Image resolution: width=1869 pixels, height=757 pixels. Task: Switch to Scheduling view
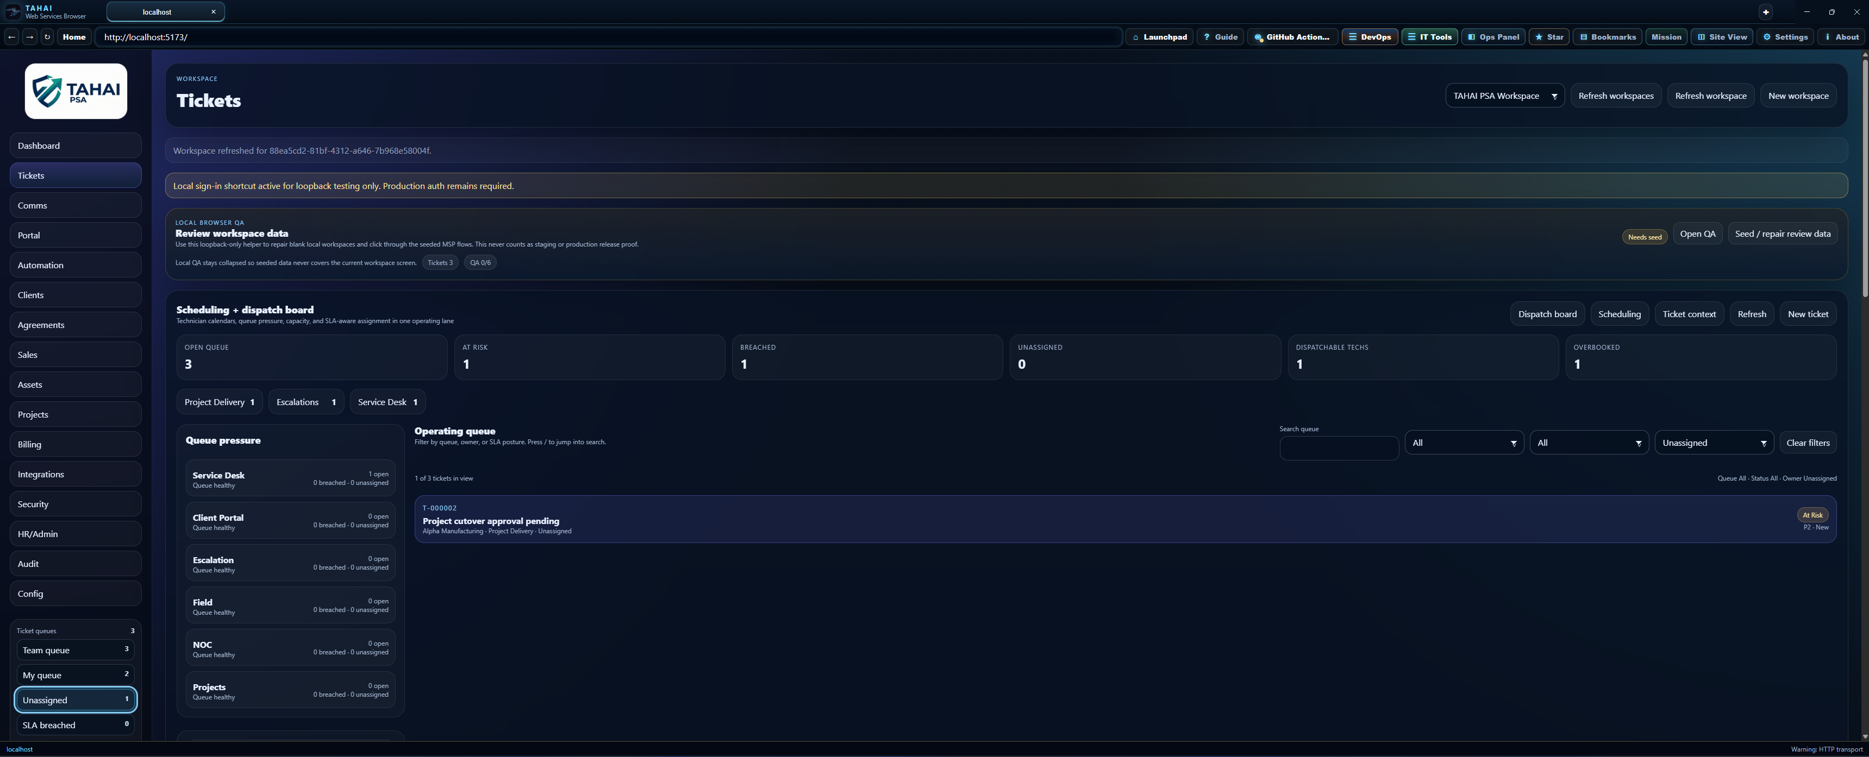[x=1618, y=314]
